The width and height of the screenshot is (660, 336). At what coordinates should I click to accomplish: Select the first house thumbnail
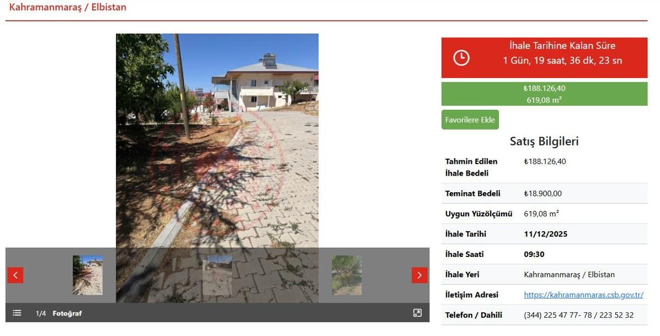[87, 275]
